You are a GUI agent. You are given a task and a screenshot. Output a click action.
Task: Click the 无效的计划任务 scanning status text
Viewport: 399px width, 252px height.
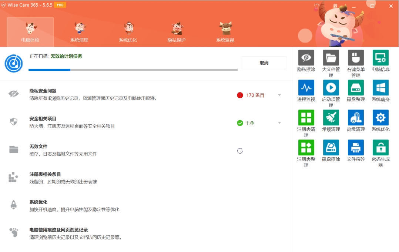66,56
